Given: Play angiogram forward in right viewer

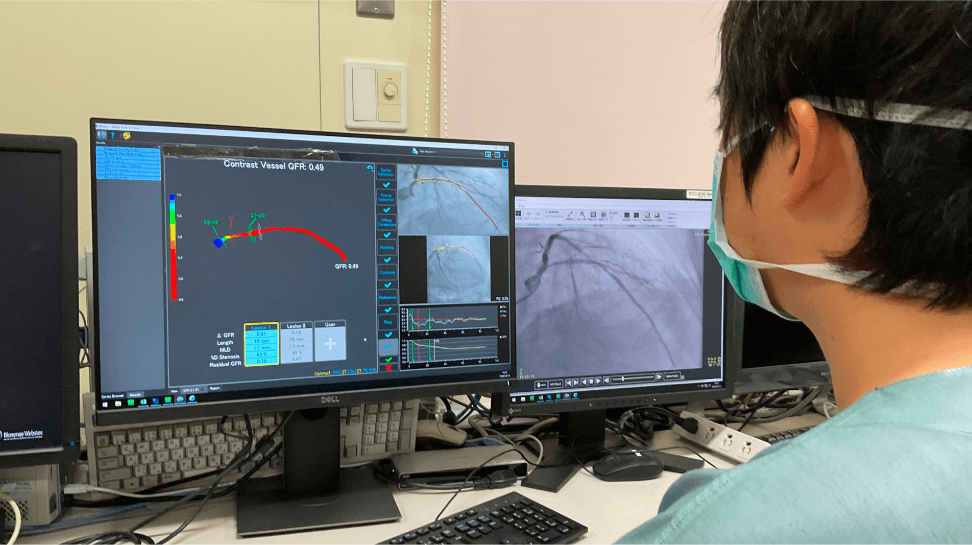Looking at the screenshot, I should tap(598, 381).
